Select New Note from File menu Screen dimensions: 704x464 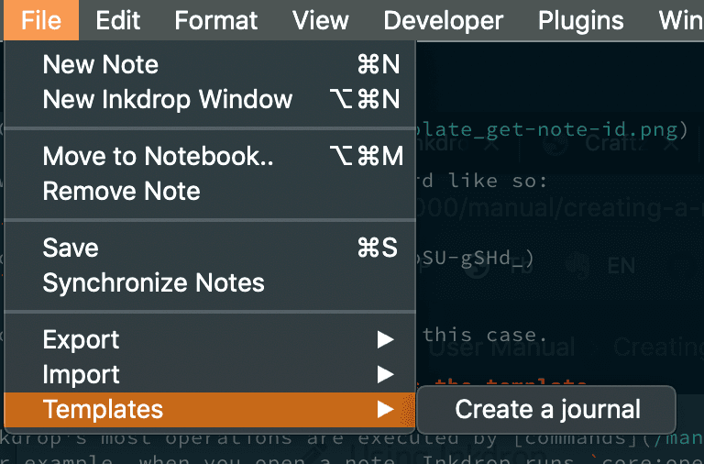(101, 65)
